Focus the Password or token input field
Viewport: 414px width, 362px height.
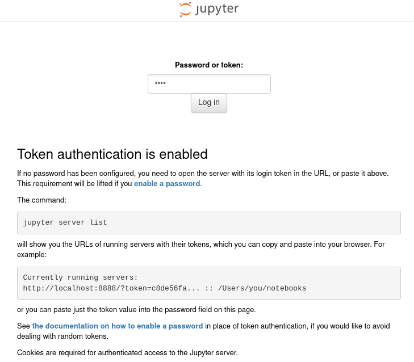point(209,84)
